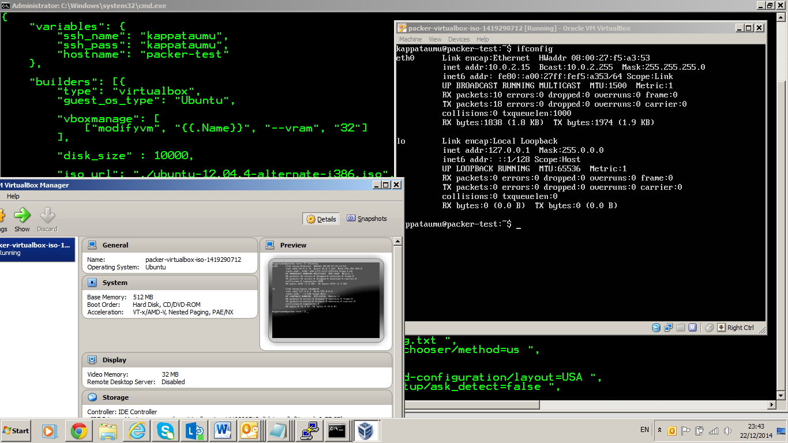Image resolution: width=788 pixels, height=443 pixels.
Task: Launch Google Chrome from the taskbar
Action: coord(79,431)
